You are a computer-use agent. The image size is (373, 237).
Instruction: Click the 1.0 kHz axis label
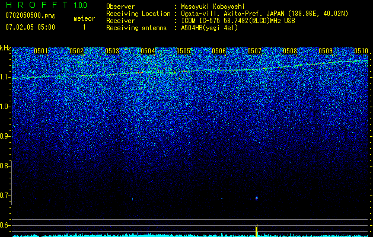pos(5,107)
